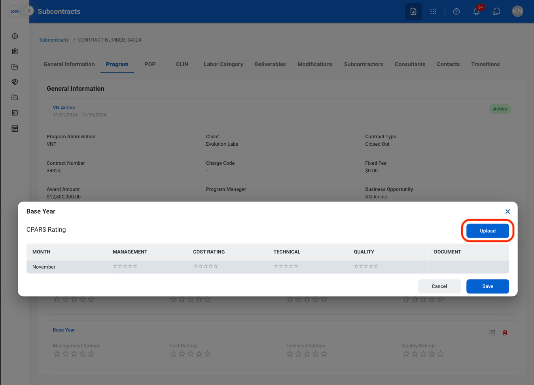Open the Consultants tab
The image size is (534, 385).
pos(410,64)
